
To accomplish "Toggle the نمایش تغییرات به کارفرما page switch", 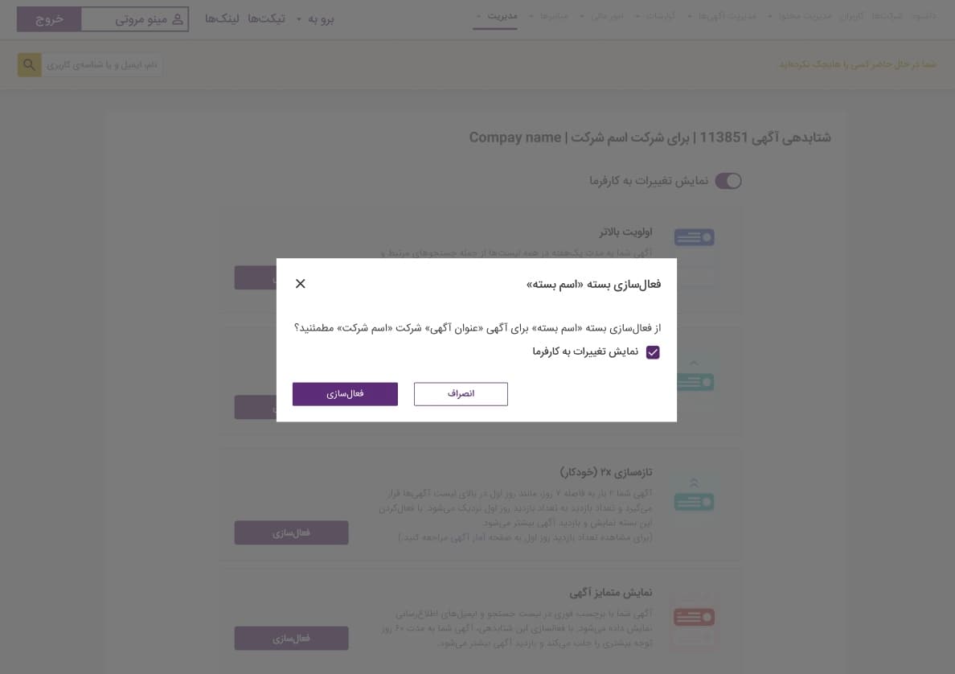I will (728, 181).
